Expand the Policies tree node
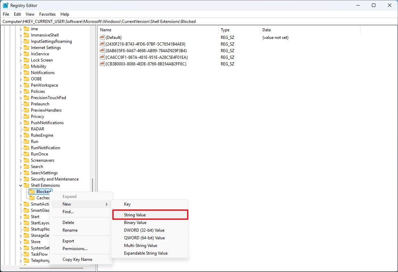This screenshot has height=272, width=398. point(21,91)
